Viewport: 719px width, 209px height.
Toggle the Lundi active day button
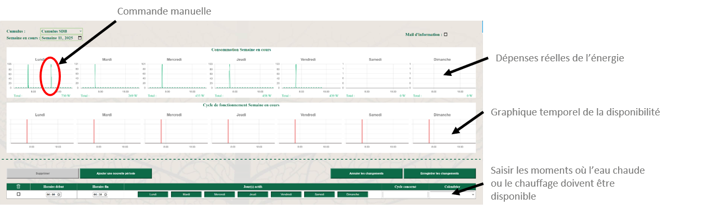point(153,194)
